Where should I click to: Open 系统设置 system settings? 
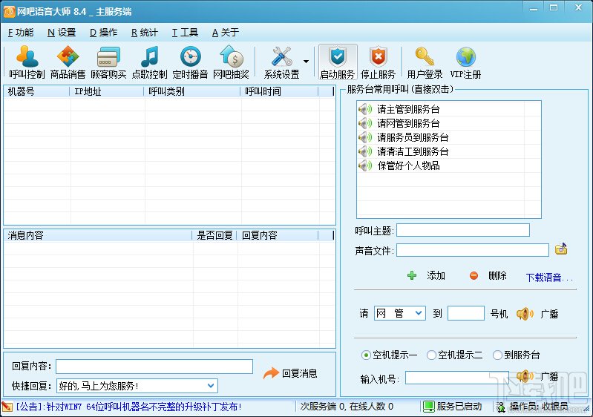tap(281, 62)
